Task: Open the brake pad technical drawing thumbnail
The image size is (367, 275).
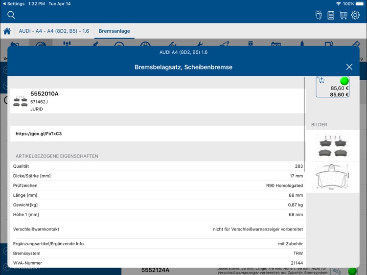Action: (x=332, y=177)
